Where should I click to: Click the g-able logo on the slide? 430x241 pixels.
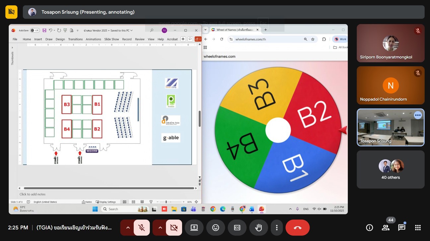(x=171, y=138)
